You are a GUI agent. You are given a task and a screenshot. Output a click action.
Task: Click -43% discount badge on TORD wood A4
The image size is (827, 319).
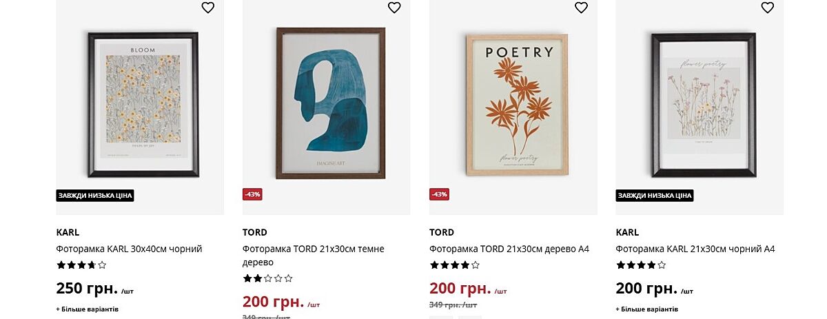pyautogui.click(x=439, y=194)
